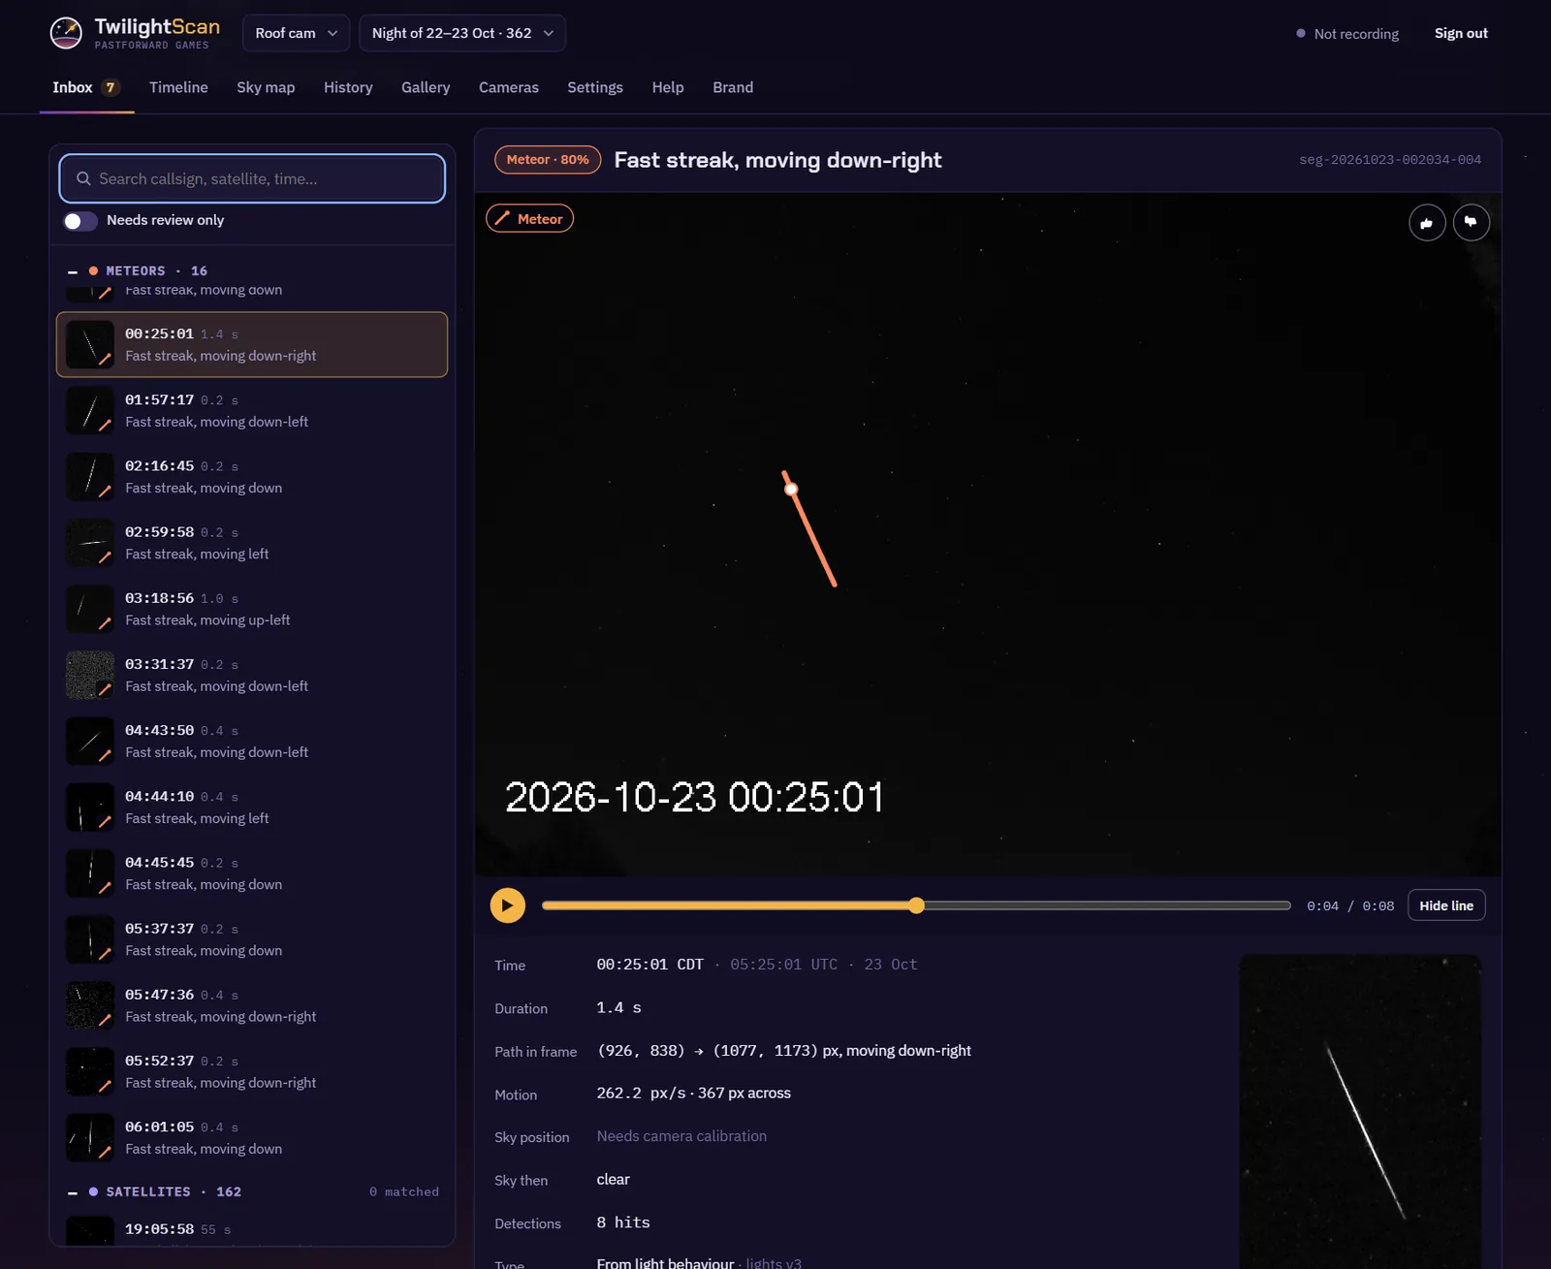Go to the Gallery tab
1551x1269 pixels.
426,87
